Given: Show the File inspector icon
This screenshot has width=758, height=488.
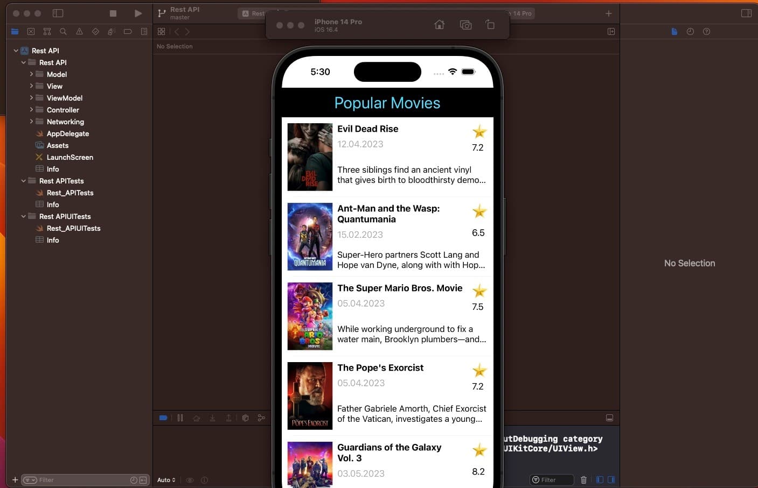Looking at the screenshot, I should pos(674,32).
